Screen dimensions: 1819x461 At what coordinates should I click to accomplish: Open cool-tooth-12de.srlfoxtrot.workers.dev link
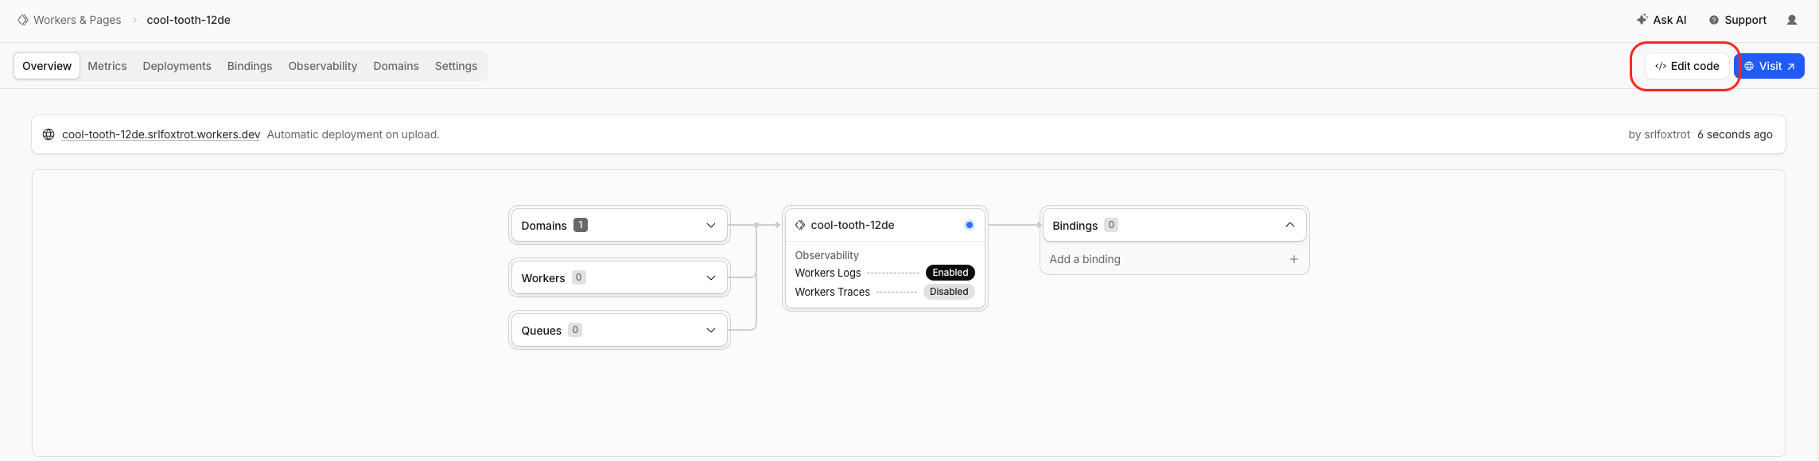[x=161, y=134]
